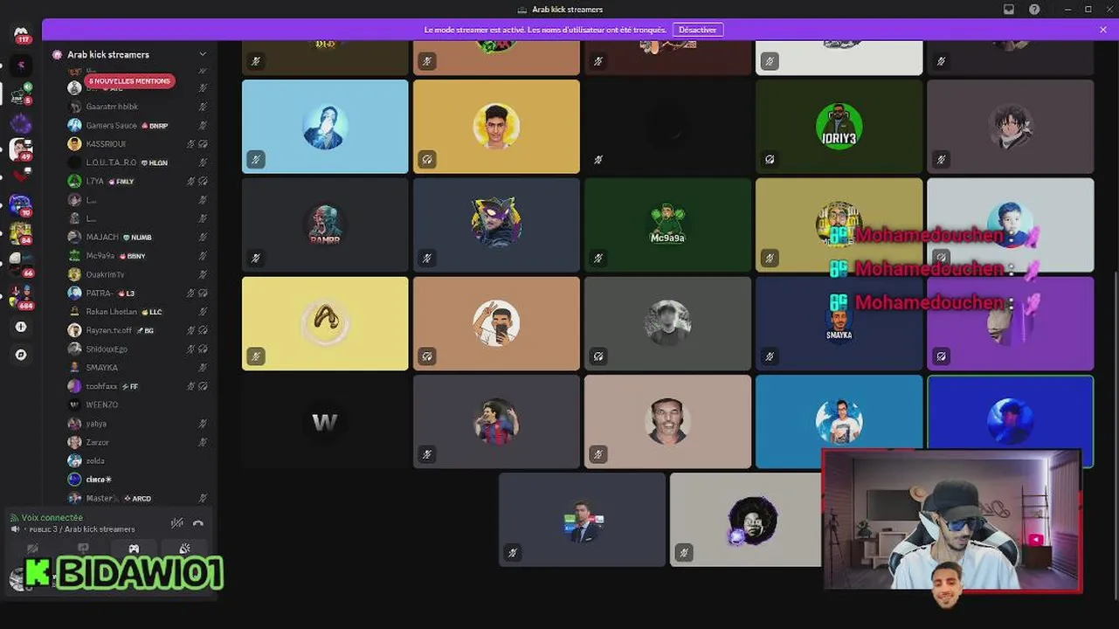The image size is (1119, 629).
Task: Click Désactiver to disable streamer mode
Action: click(698, 30)
